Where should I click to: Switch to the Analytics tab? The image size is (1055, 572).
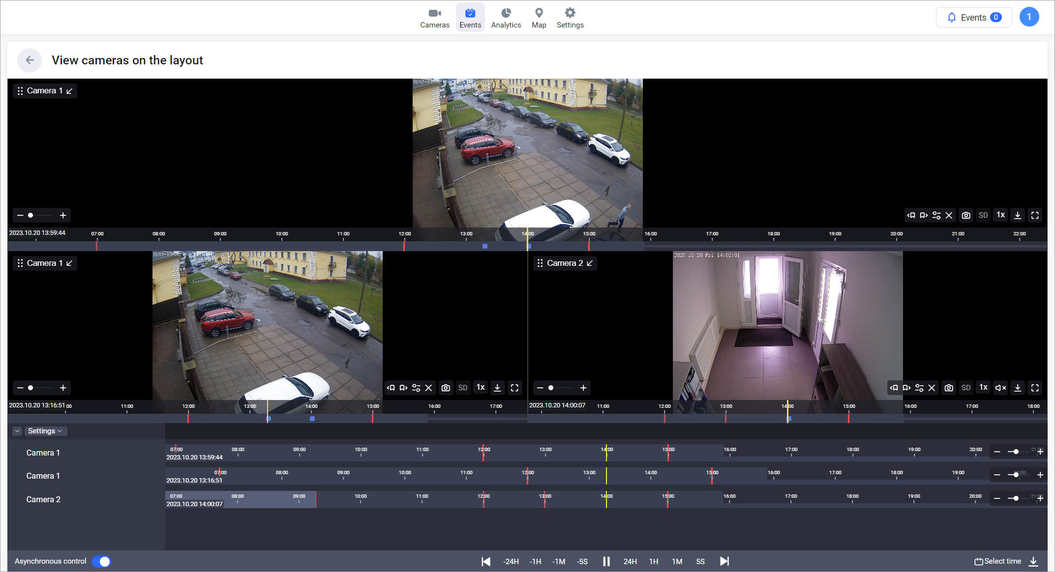coord(506,18)
